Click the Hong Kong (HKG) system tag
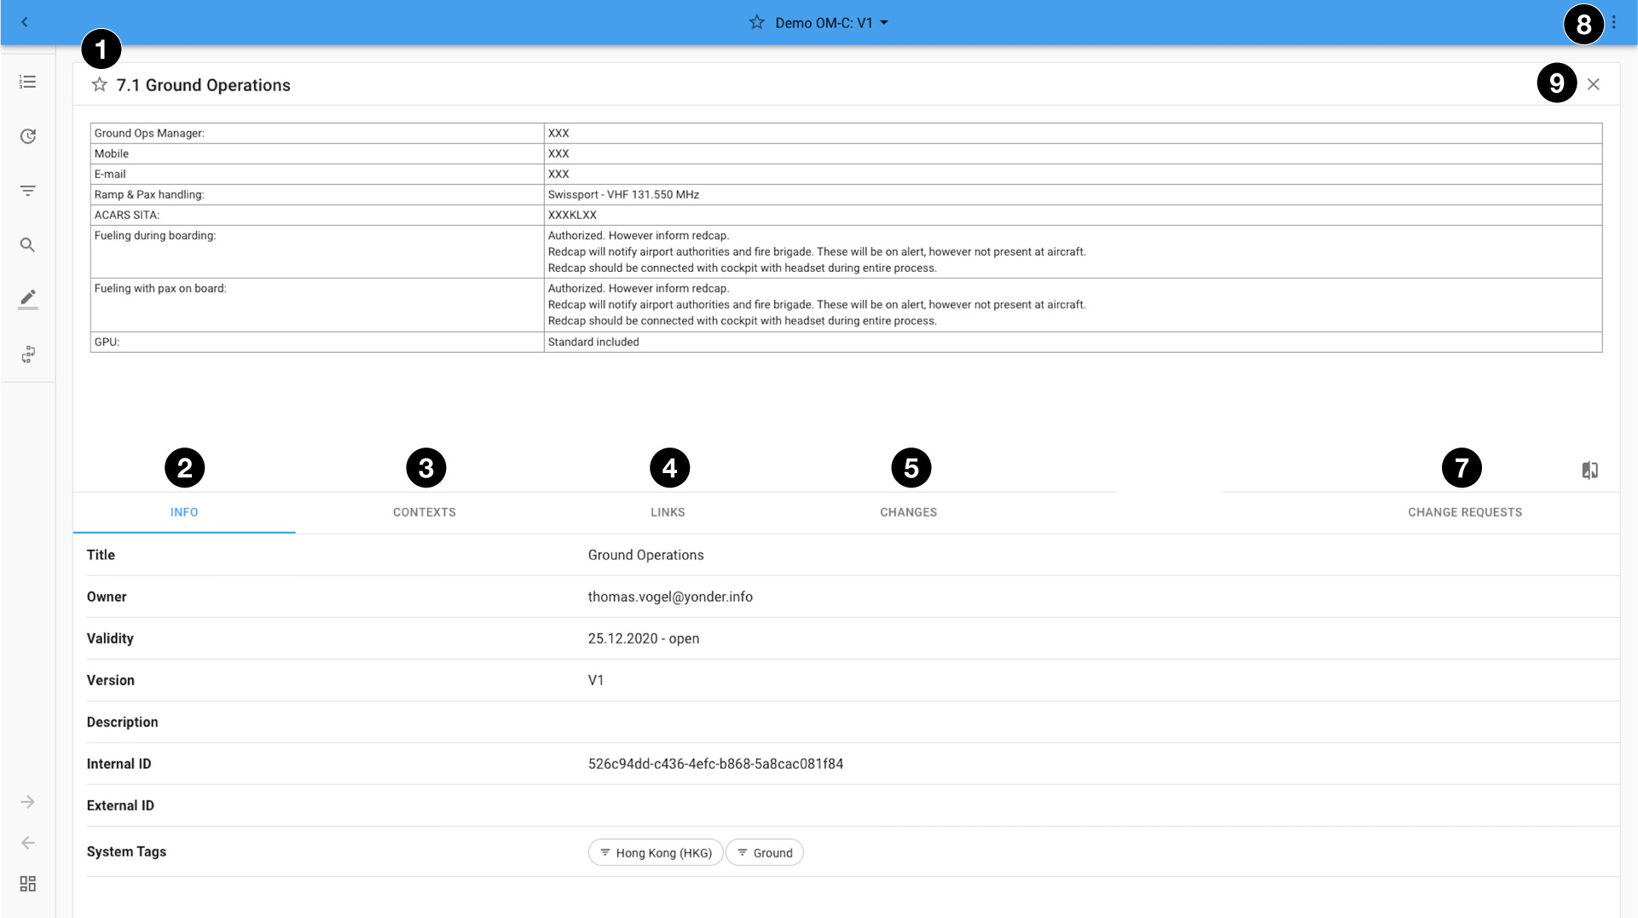 point(656,852)
